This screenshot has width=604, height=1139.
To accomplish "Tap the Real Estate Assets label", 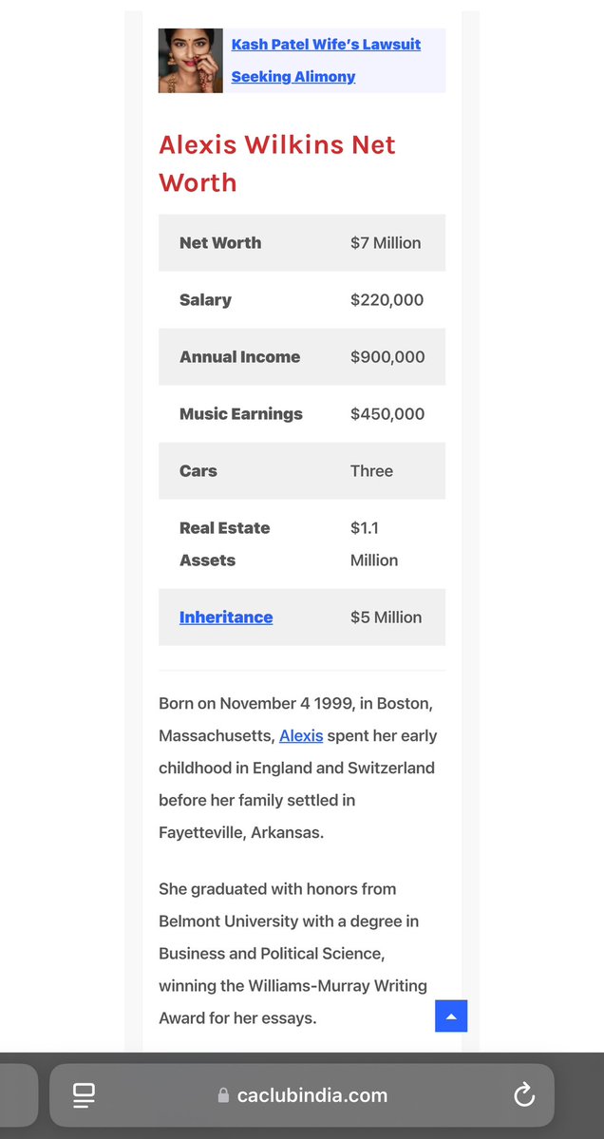I will tap(224, 544).
